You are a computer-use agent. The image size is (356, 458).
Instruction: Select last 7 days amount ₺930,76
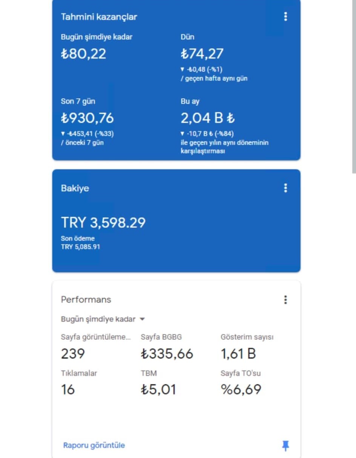point(87,118)
